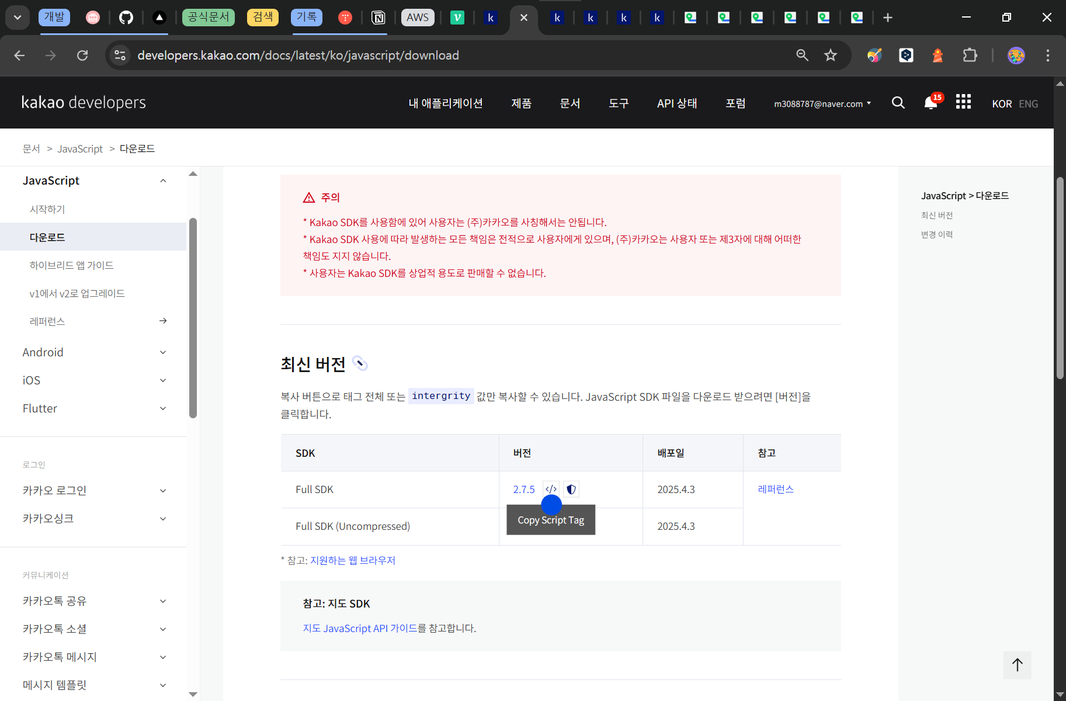Open Chrome's three-dot menu
Viewport: 1066px width, 701px height.
(1048, 55)
